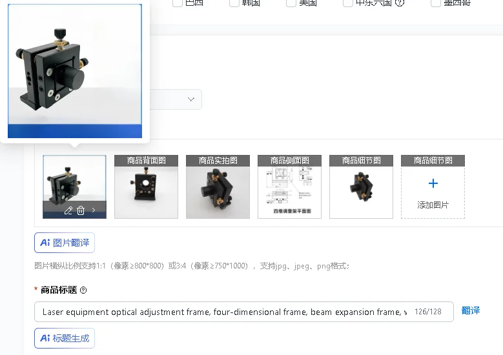Click the AI 标题生成 button
This screenshot has height=355, width=503.
65,338
